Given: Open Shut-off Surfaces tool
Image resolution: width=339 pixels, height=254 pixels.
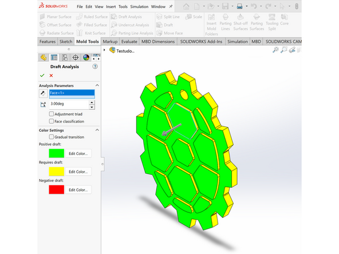Looking at the screenshot, I should coord(241,22).
